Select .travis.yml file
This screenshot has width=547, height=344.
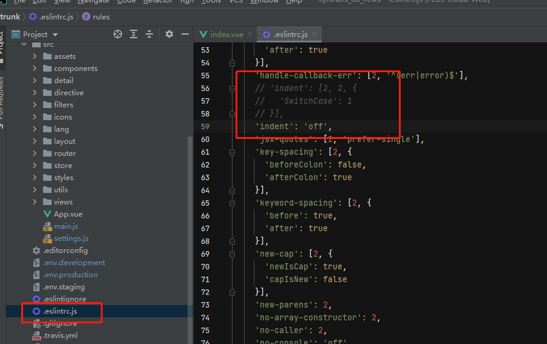pos(60,336)
